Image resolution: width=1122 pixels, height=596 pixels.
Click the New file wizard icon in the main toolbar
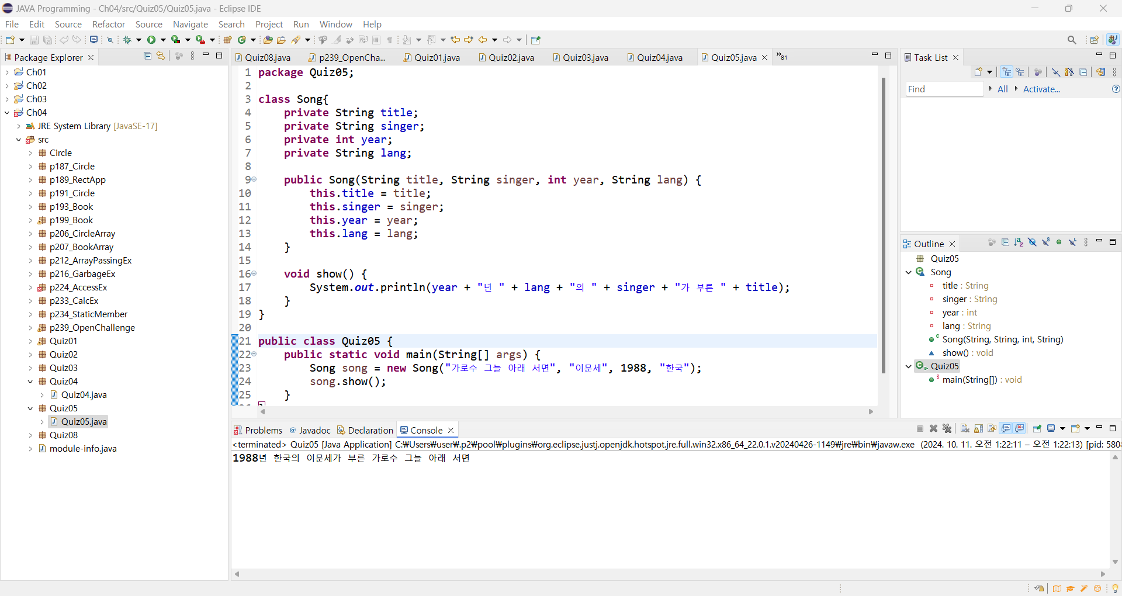[10, 40]
